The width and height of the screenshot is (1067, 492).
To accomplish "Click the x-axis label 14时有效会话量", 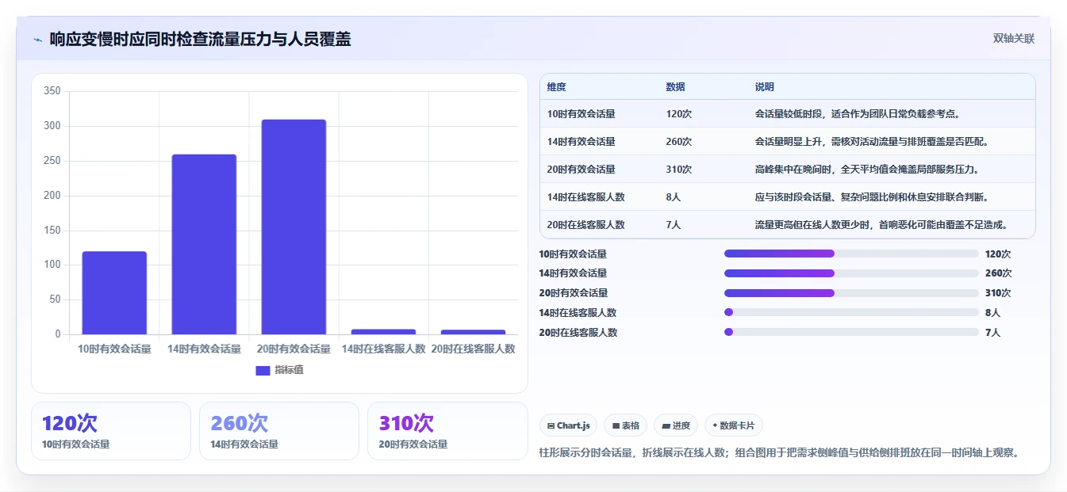I will click(204, 349).
